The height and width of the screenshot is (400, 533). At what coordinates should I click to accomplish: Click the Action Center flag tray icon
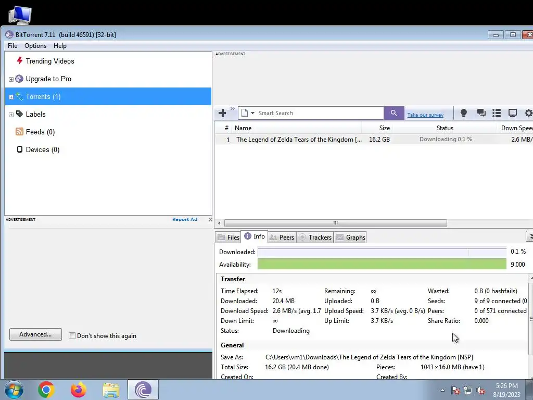(x=455, y=391)
